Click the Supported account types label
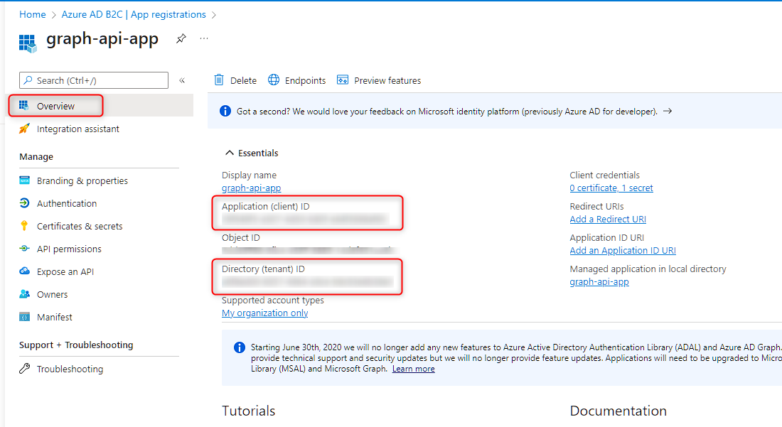Image resolution: width=782 pixels, height=427 pixels. (x=273, y=301)
